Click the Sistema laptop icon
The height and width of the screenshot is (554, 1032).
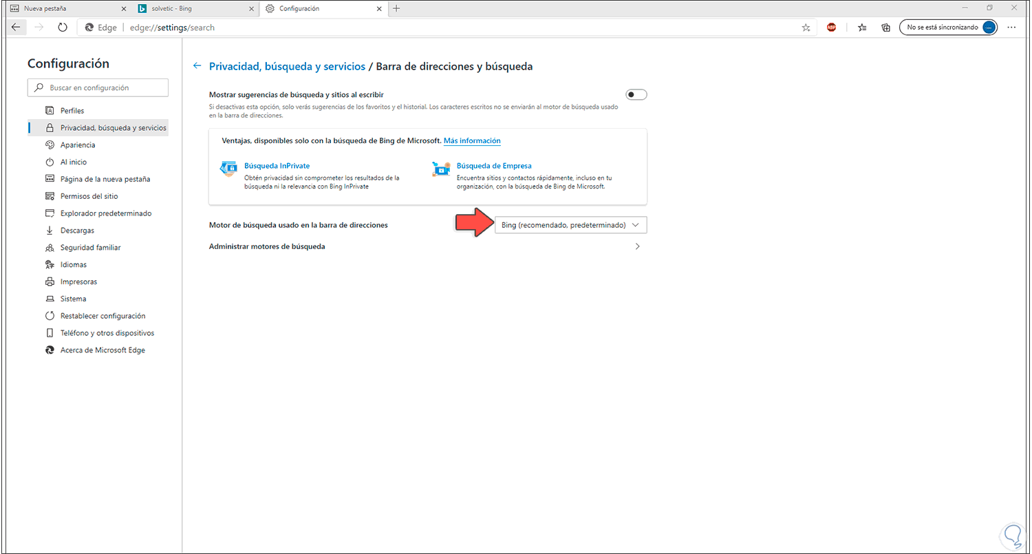click(x=50, y=299)
